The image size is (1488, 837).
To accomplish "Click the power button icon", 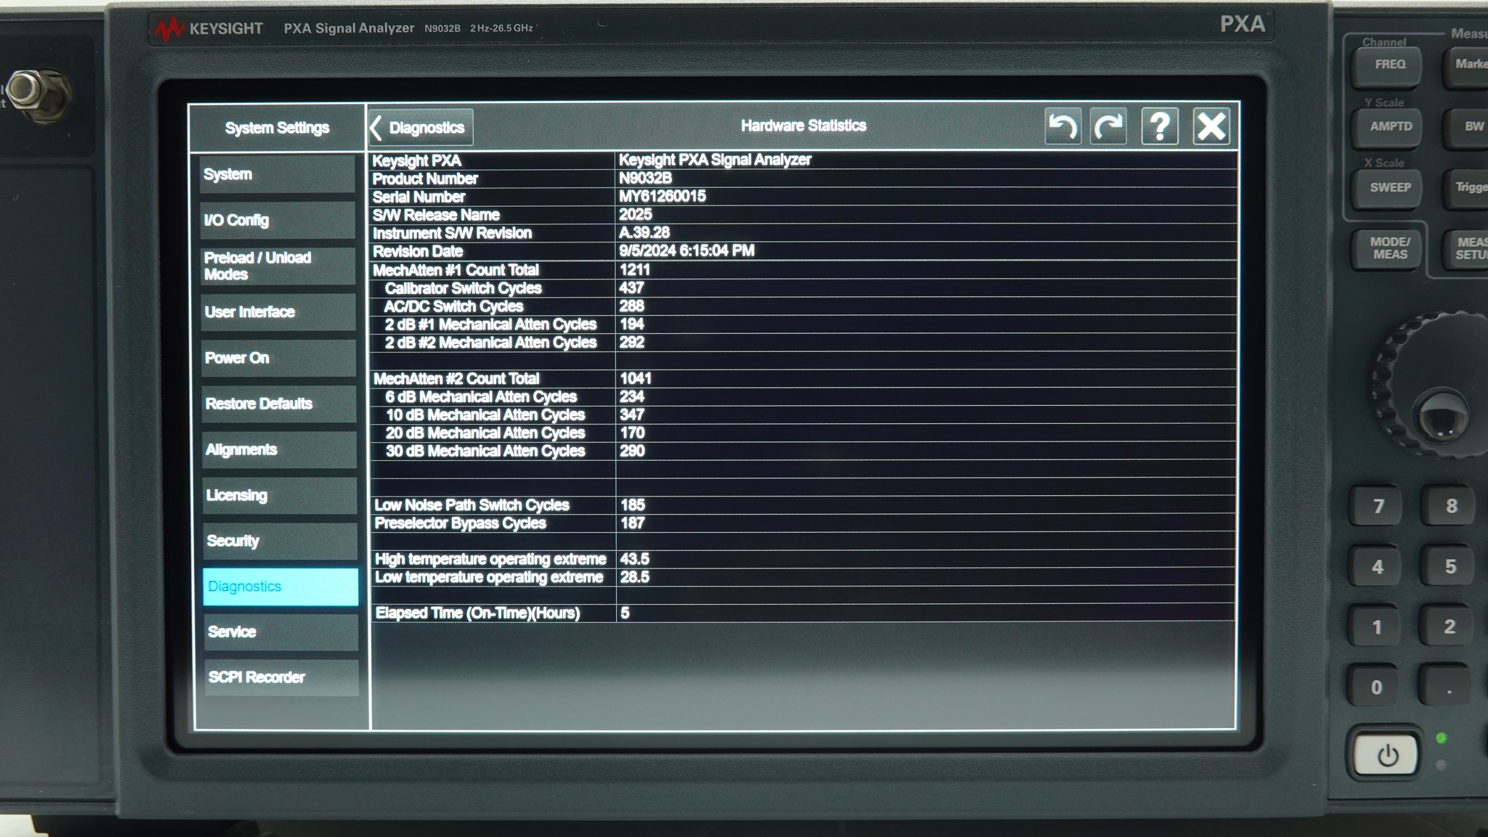I will point(1386,755).
